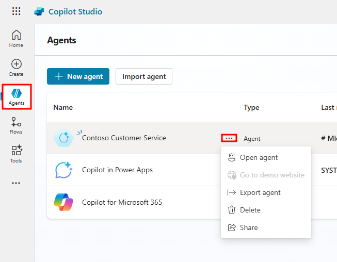Choose Delete from the agent menu

pos(250,210)
